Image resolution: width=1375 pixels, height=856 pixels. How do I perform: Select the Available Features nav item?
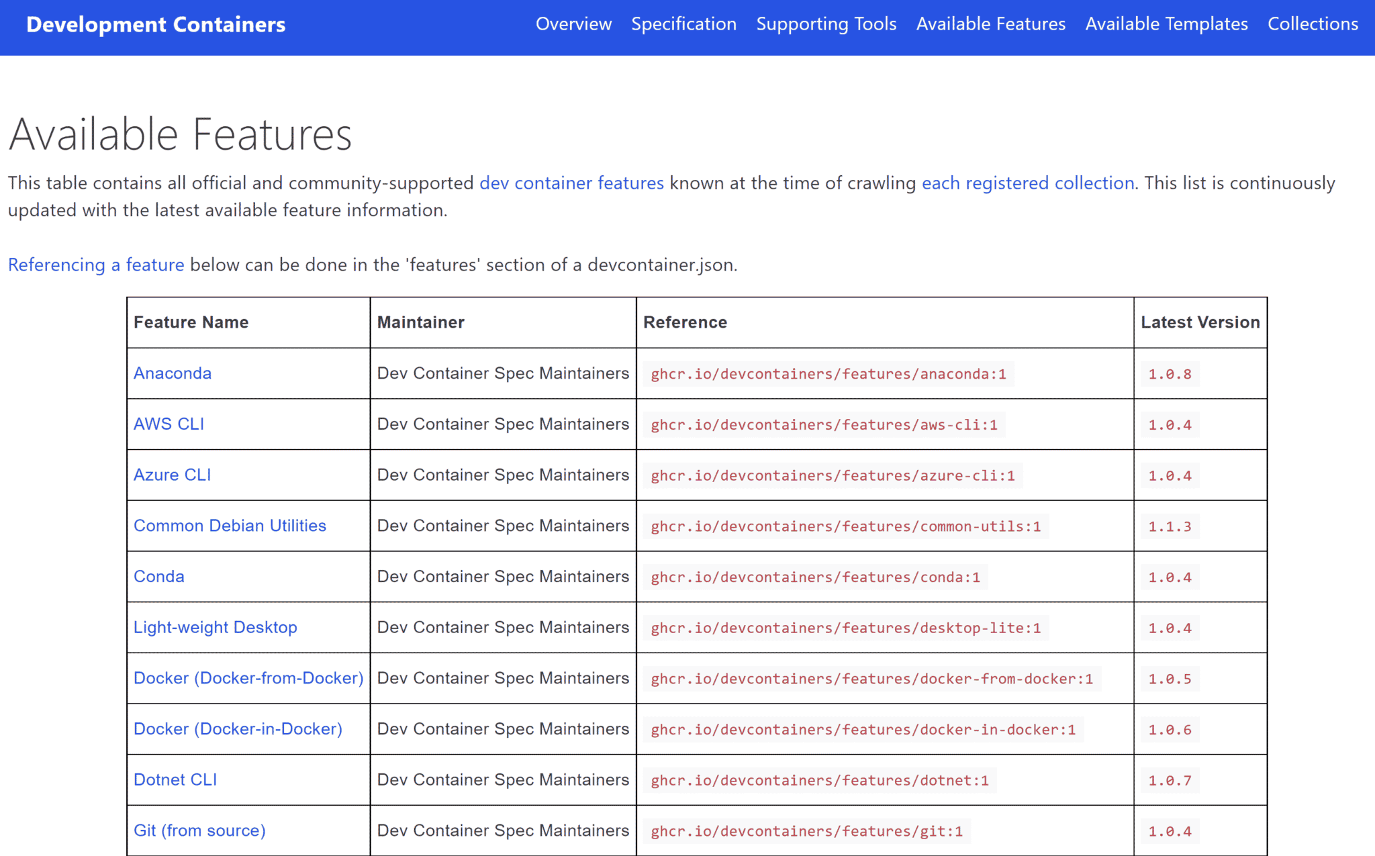point(990,24)
